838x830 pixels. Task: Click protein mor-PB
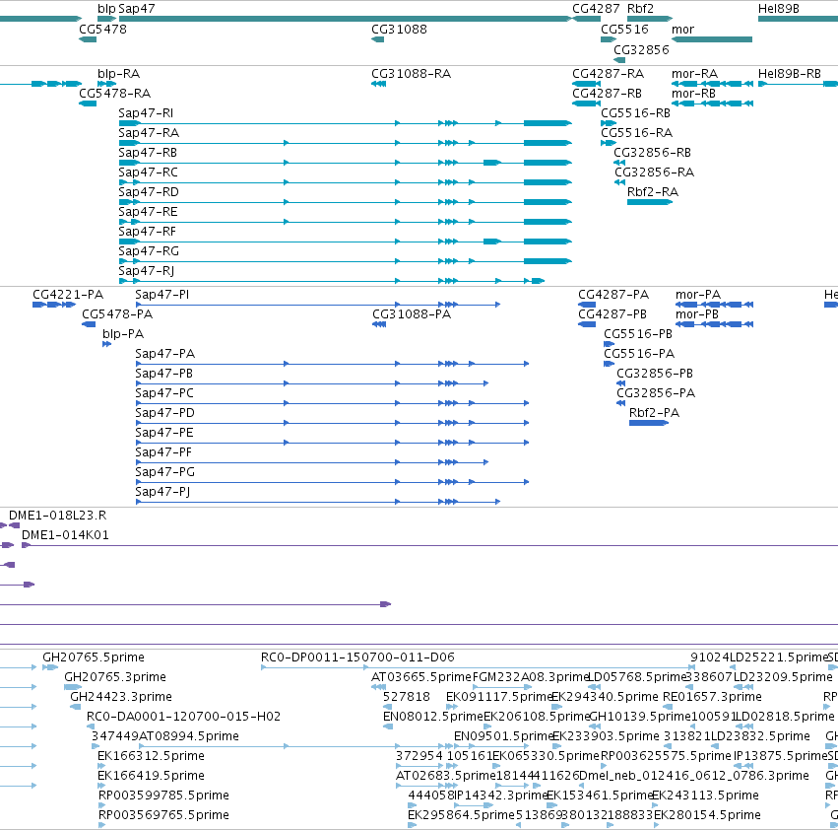pos(715,324)
